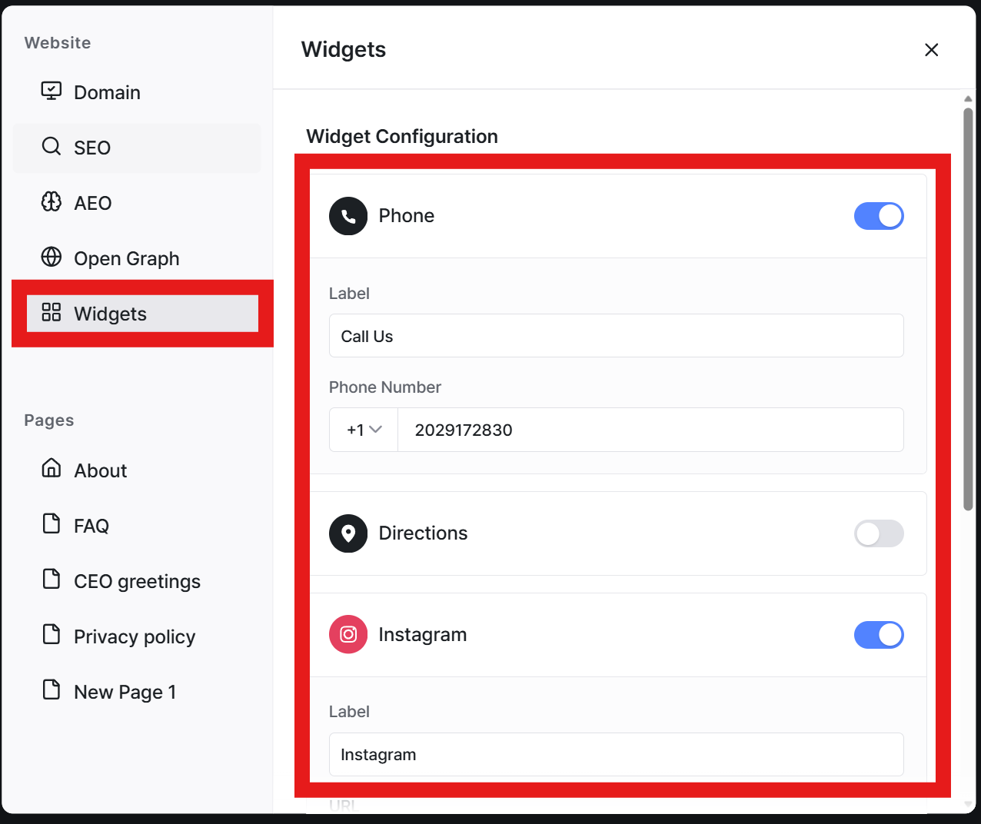Click the AEO brain icon

point(52,202)
